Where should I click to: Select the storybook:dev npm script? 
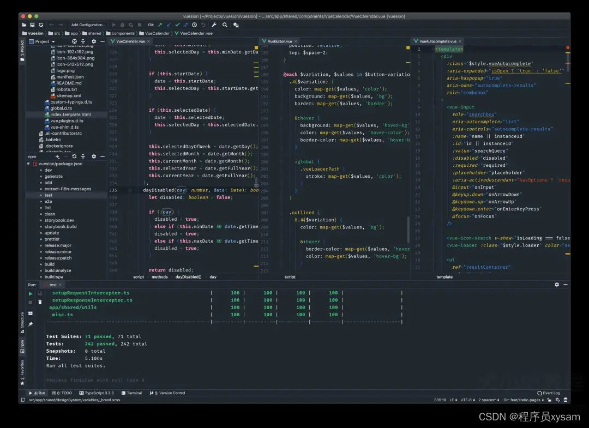tap(59, 220)
